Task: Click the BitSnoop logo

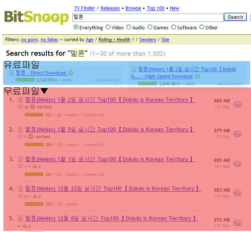Action: coord(36,17)
